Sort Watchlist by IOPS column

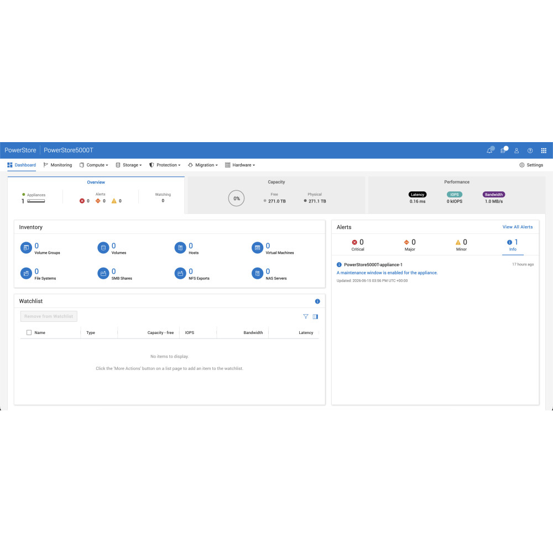[x=189, y=332]
